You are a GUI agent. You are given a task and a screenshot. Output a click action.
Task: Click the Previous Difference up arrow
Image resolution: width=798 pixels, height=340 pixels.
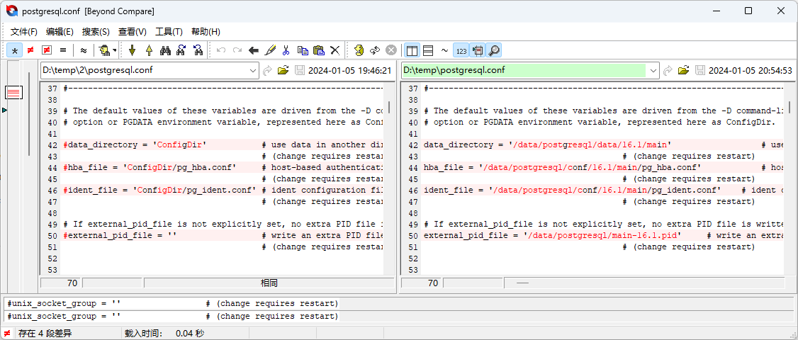pos(149,50)
